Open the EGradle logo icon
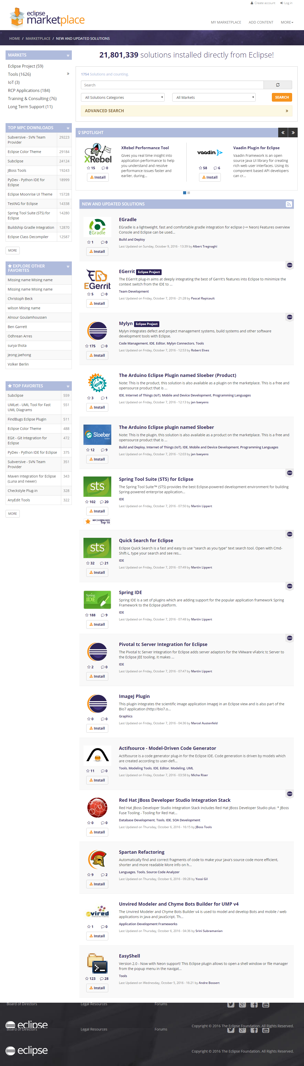304x1066 pixels. coord(97,227)
